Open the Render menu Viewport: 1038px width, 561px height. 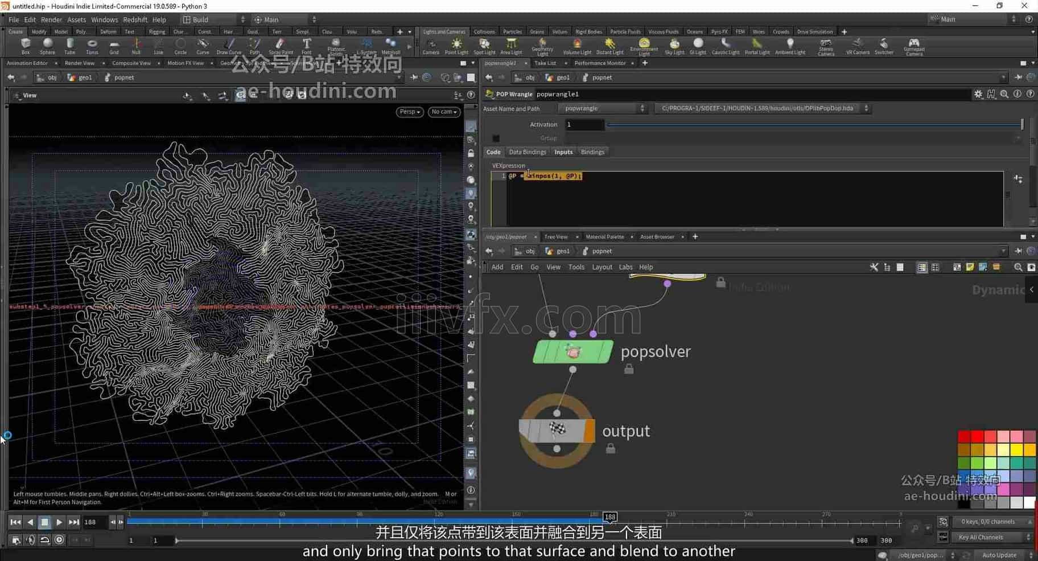pos(51,19)
